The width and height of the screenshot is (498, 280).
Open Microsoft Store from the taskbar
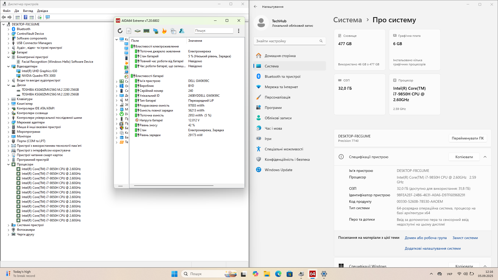click(x=290, y=274)
